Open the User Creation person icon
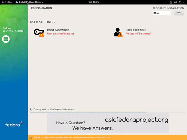This screenshot has width=187, height=140. (118, 32)
